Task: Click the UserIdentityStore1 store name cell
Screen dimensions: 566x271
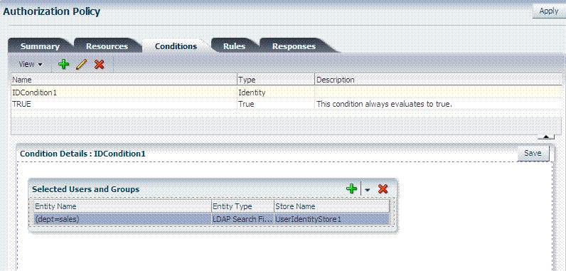Action: click(332, 218)
